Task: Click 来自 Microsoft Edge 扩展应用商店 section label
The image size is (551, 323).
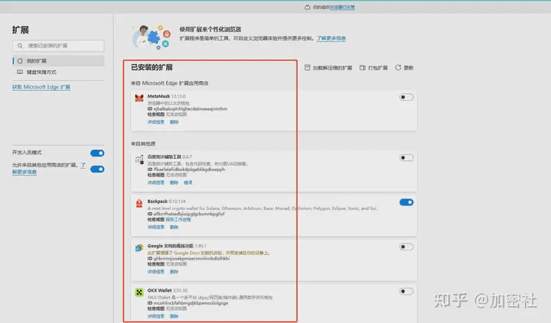Action: pos(169,83)
